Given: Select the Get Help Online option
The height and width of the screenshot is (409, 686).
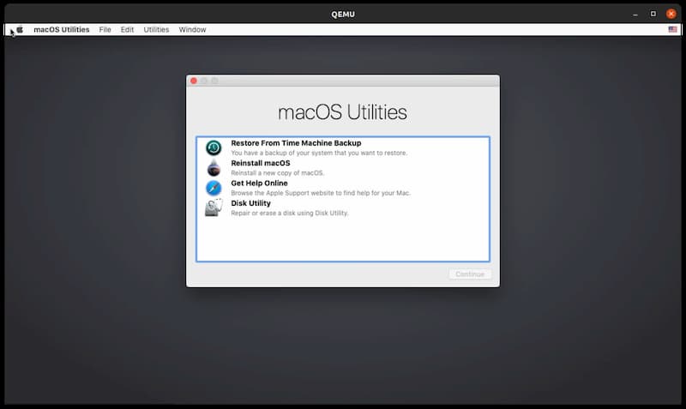Looking at the screenshot, I should click(343, 188).
